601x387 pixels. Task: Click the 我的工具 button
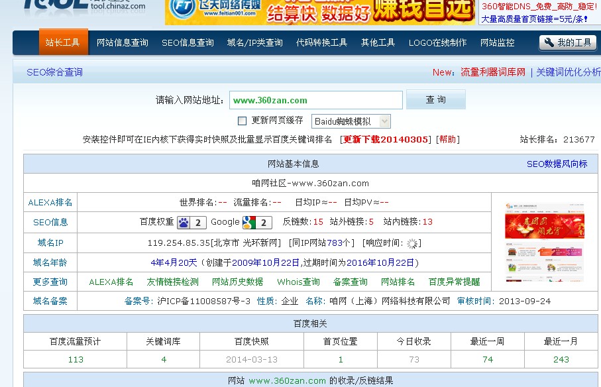point(568,42)
